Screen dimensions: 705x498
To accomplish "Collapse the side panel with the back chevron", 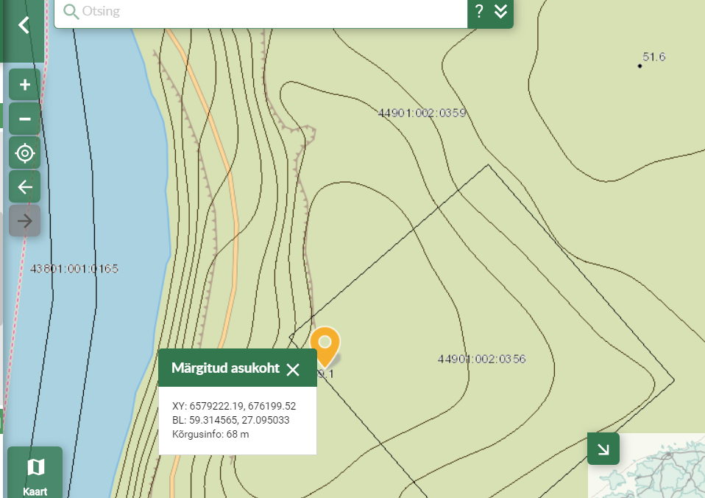I will coord(24,26).
